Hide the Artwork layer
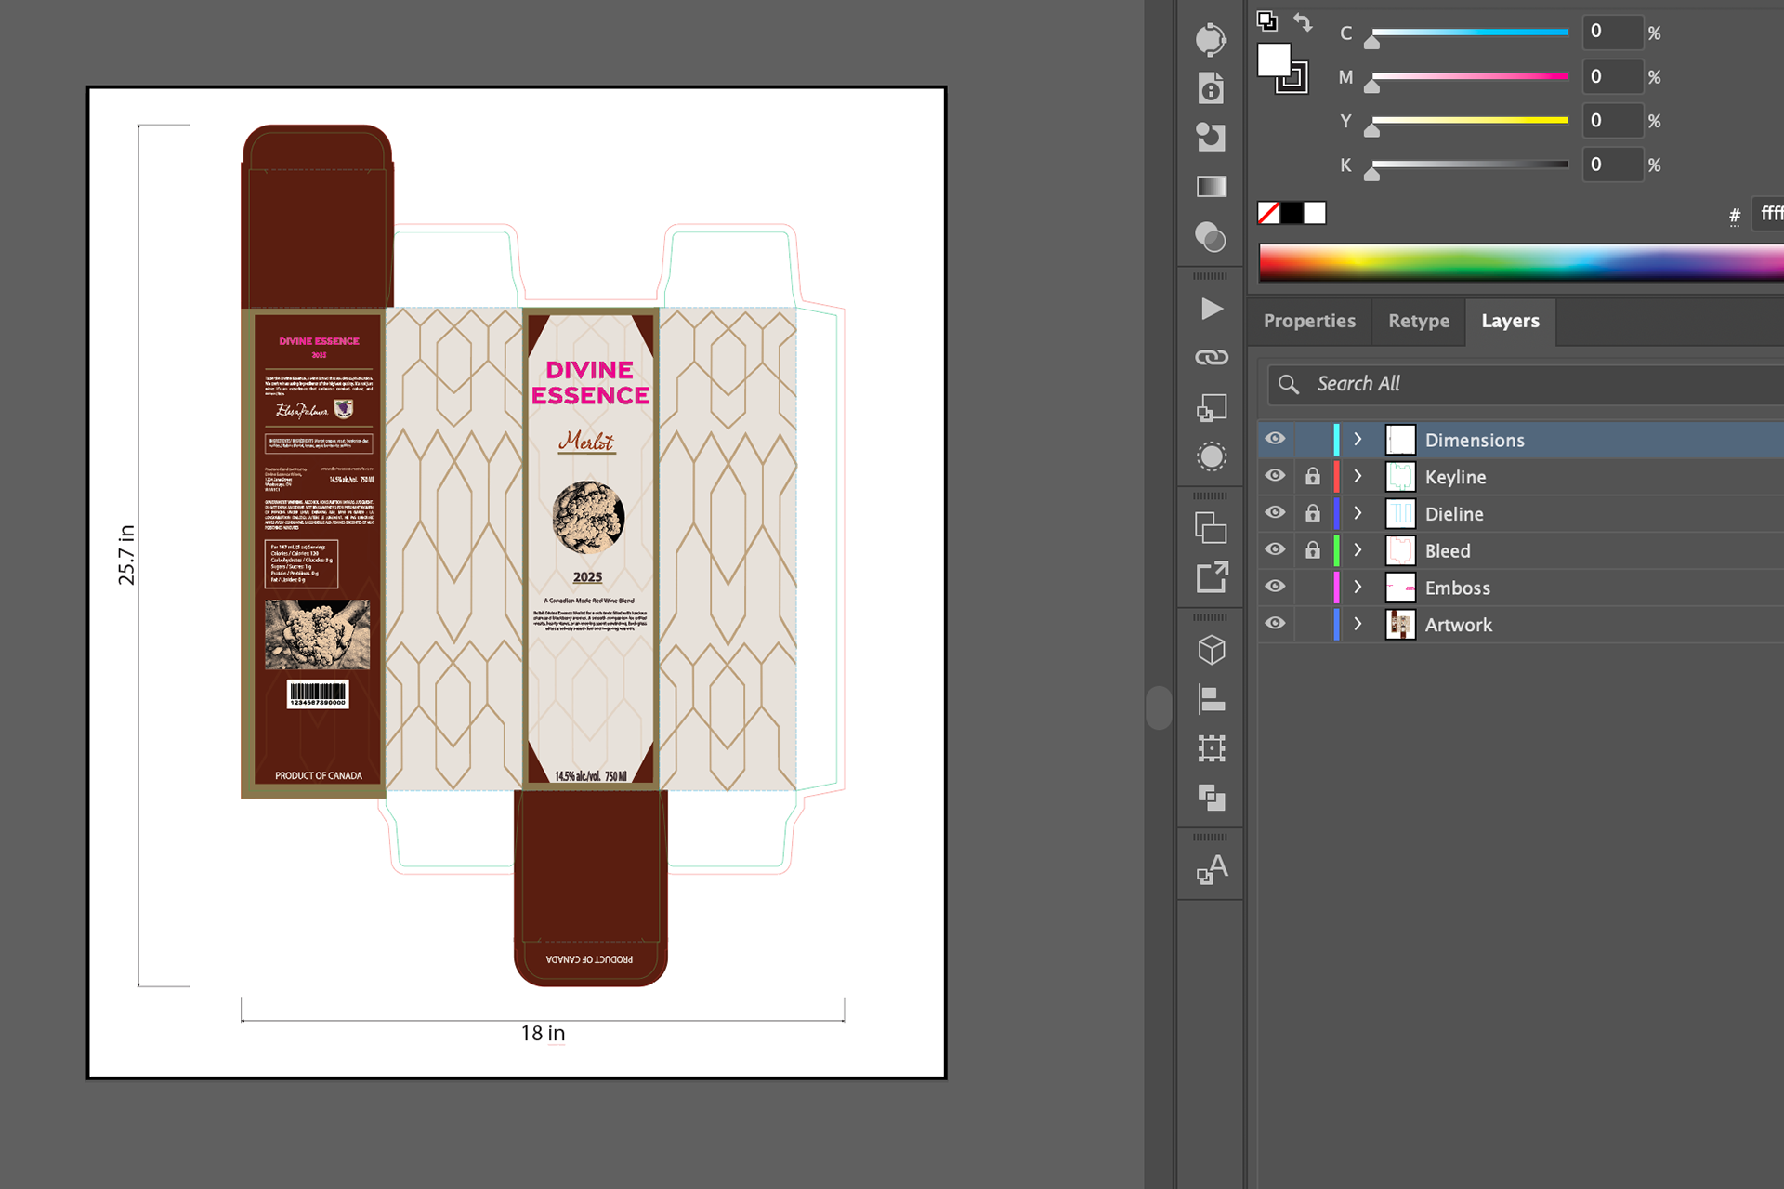 pos(1275,624)
